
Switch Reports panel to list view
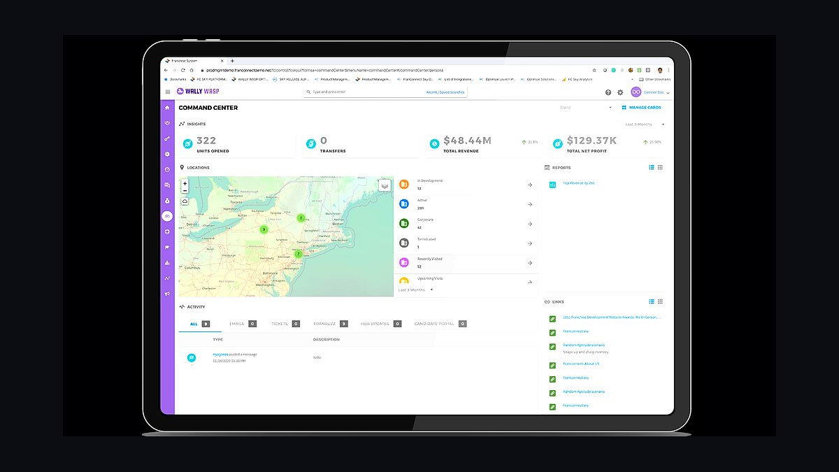(652, 168)
